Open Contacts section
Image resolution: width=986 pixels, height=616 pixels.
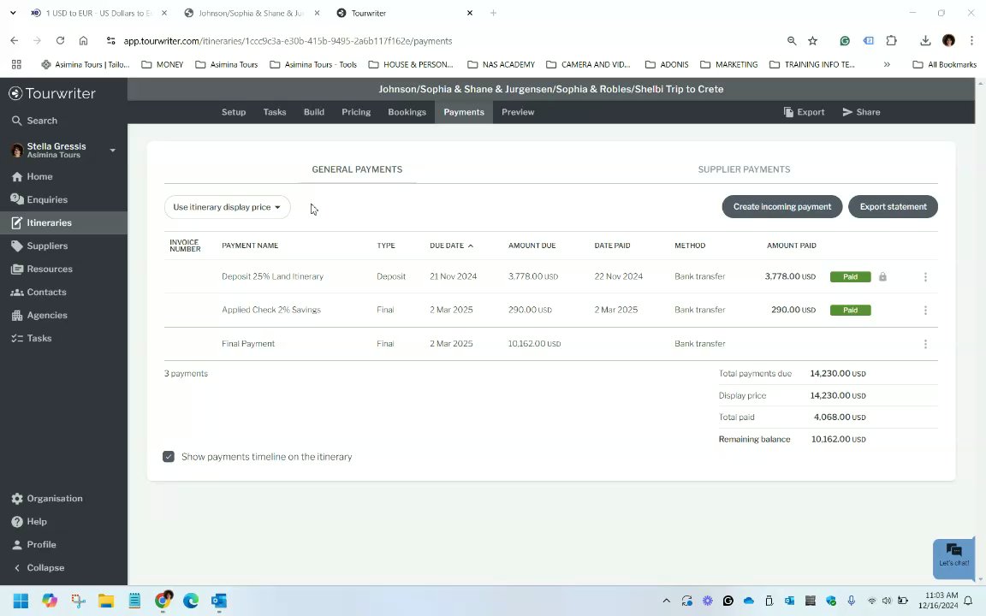tap(39, 293)
